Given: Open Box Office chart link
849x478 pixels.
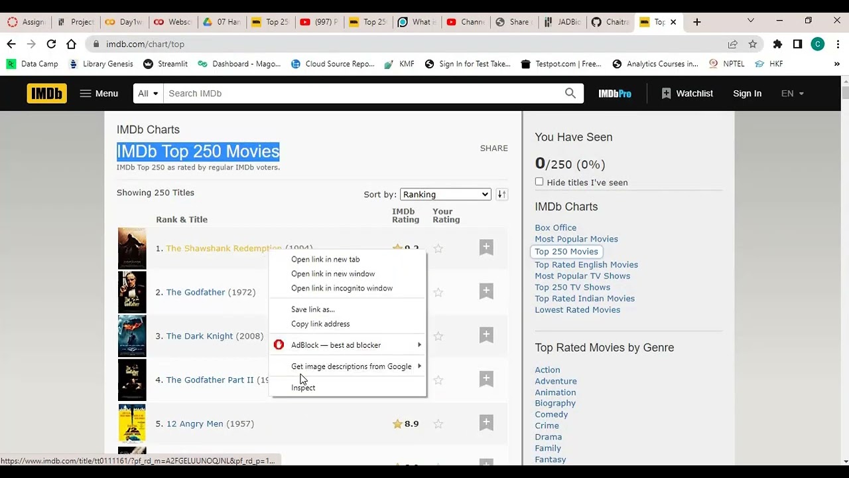Looking at the screenshot, I should [555, 228].
